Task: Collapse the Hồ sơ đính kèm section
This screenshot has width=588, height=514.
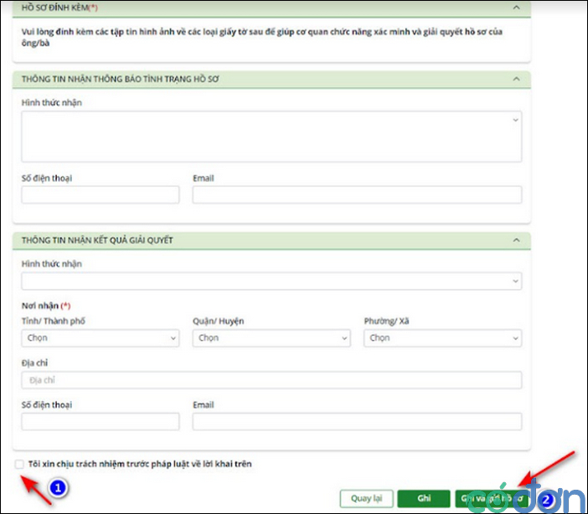Action: 516,8
